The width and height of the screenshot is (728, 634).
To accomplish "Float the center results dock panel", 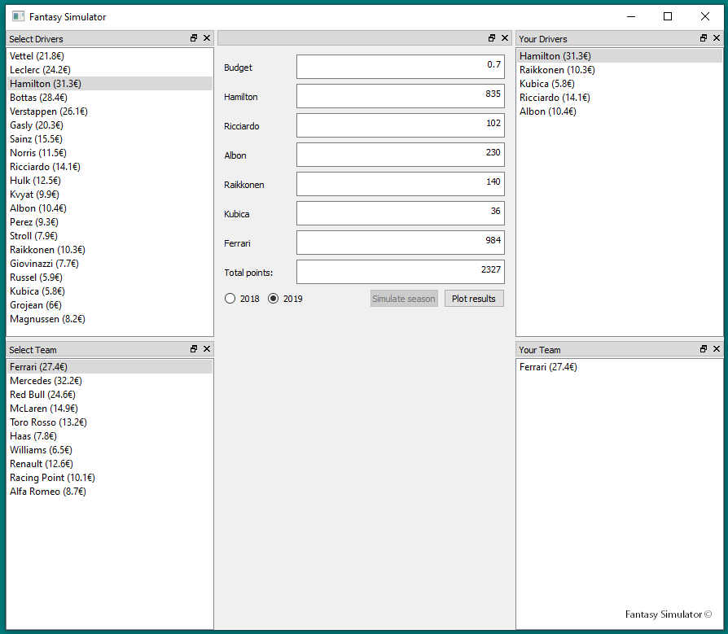I will [492, 38].
